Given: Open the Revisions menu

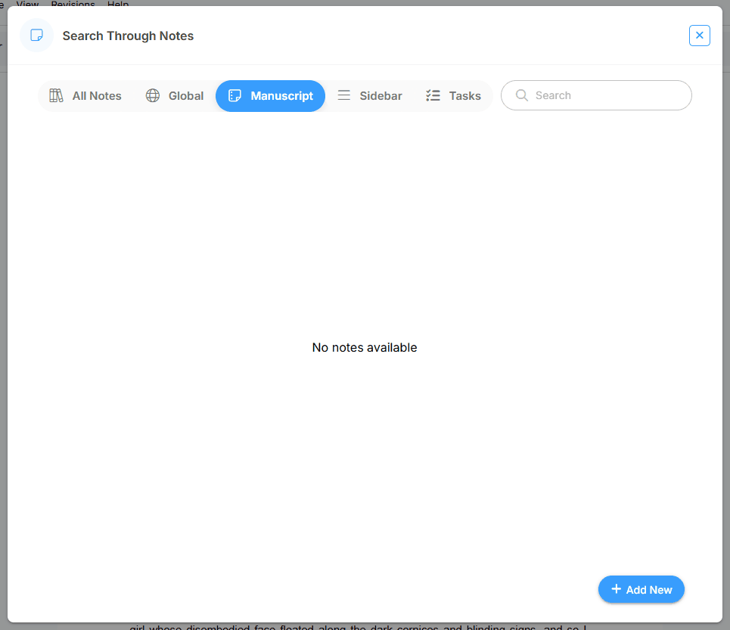Looking at the screenshot, I should 73,4.
